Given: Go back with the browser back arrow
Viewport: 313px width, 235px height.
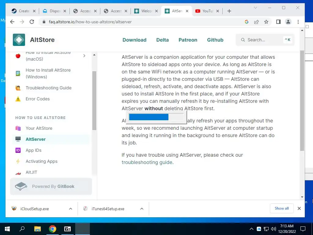Looking at the screenshot, I should point(12,22).
